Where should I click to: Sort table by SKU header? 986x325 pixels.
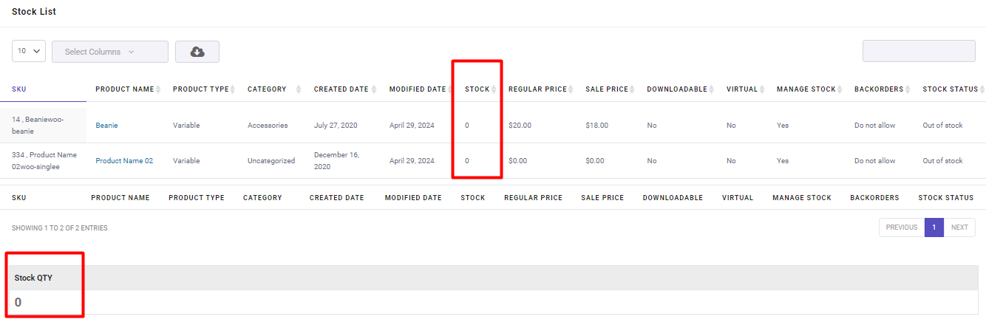pyautogui.click(x=19, y=89)
